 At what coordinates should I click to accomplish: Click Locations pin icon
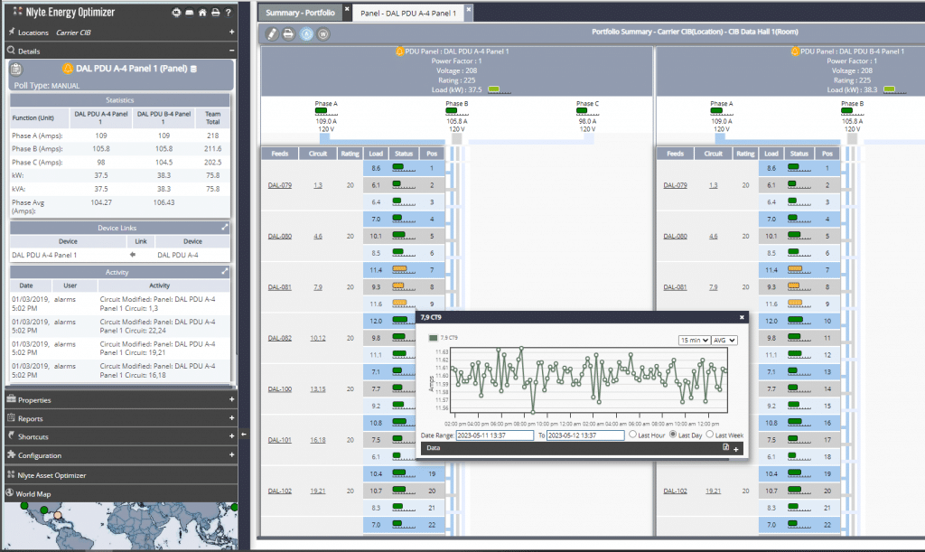coord(11,32)
